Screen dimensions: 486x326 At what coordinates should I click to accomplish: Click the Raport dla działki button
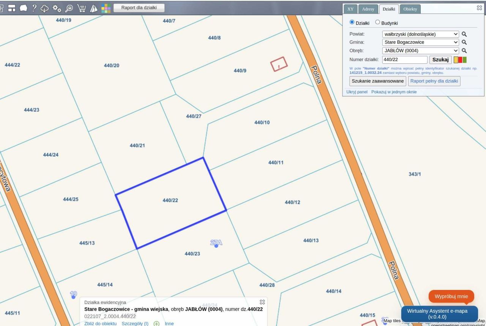tap(139, 8)
